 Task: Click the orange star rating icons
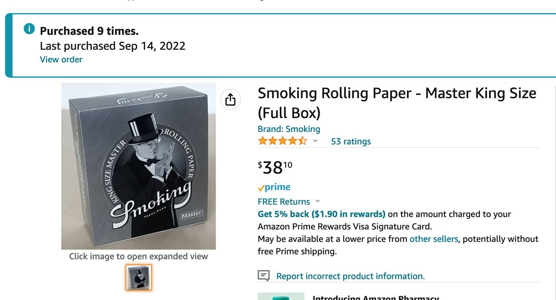282,141
